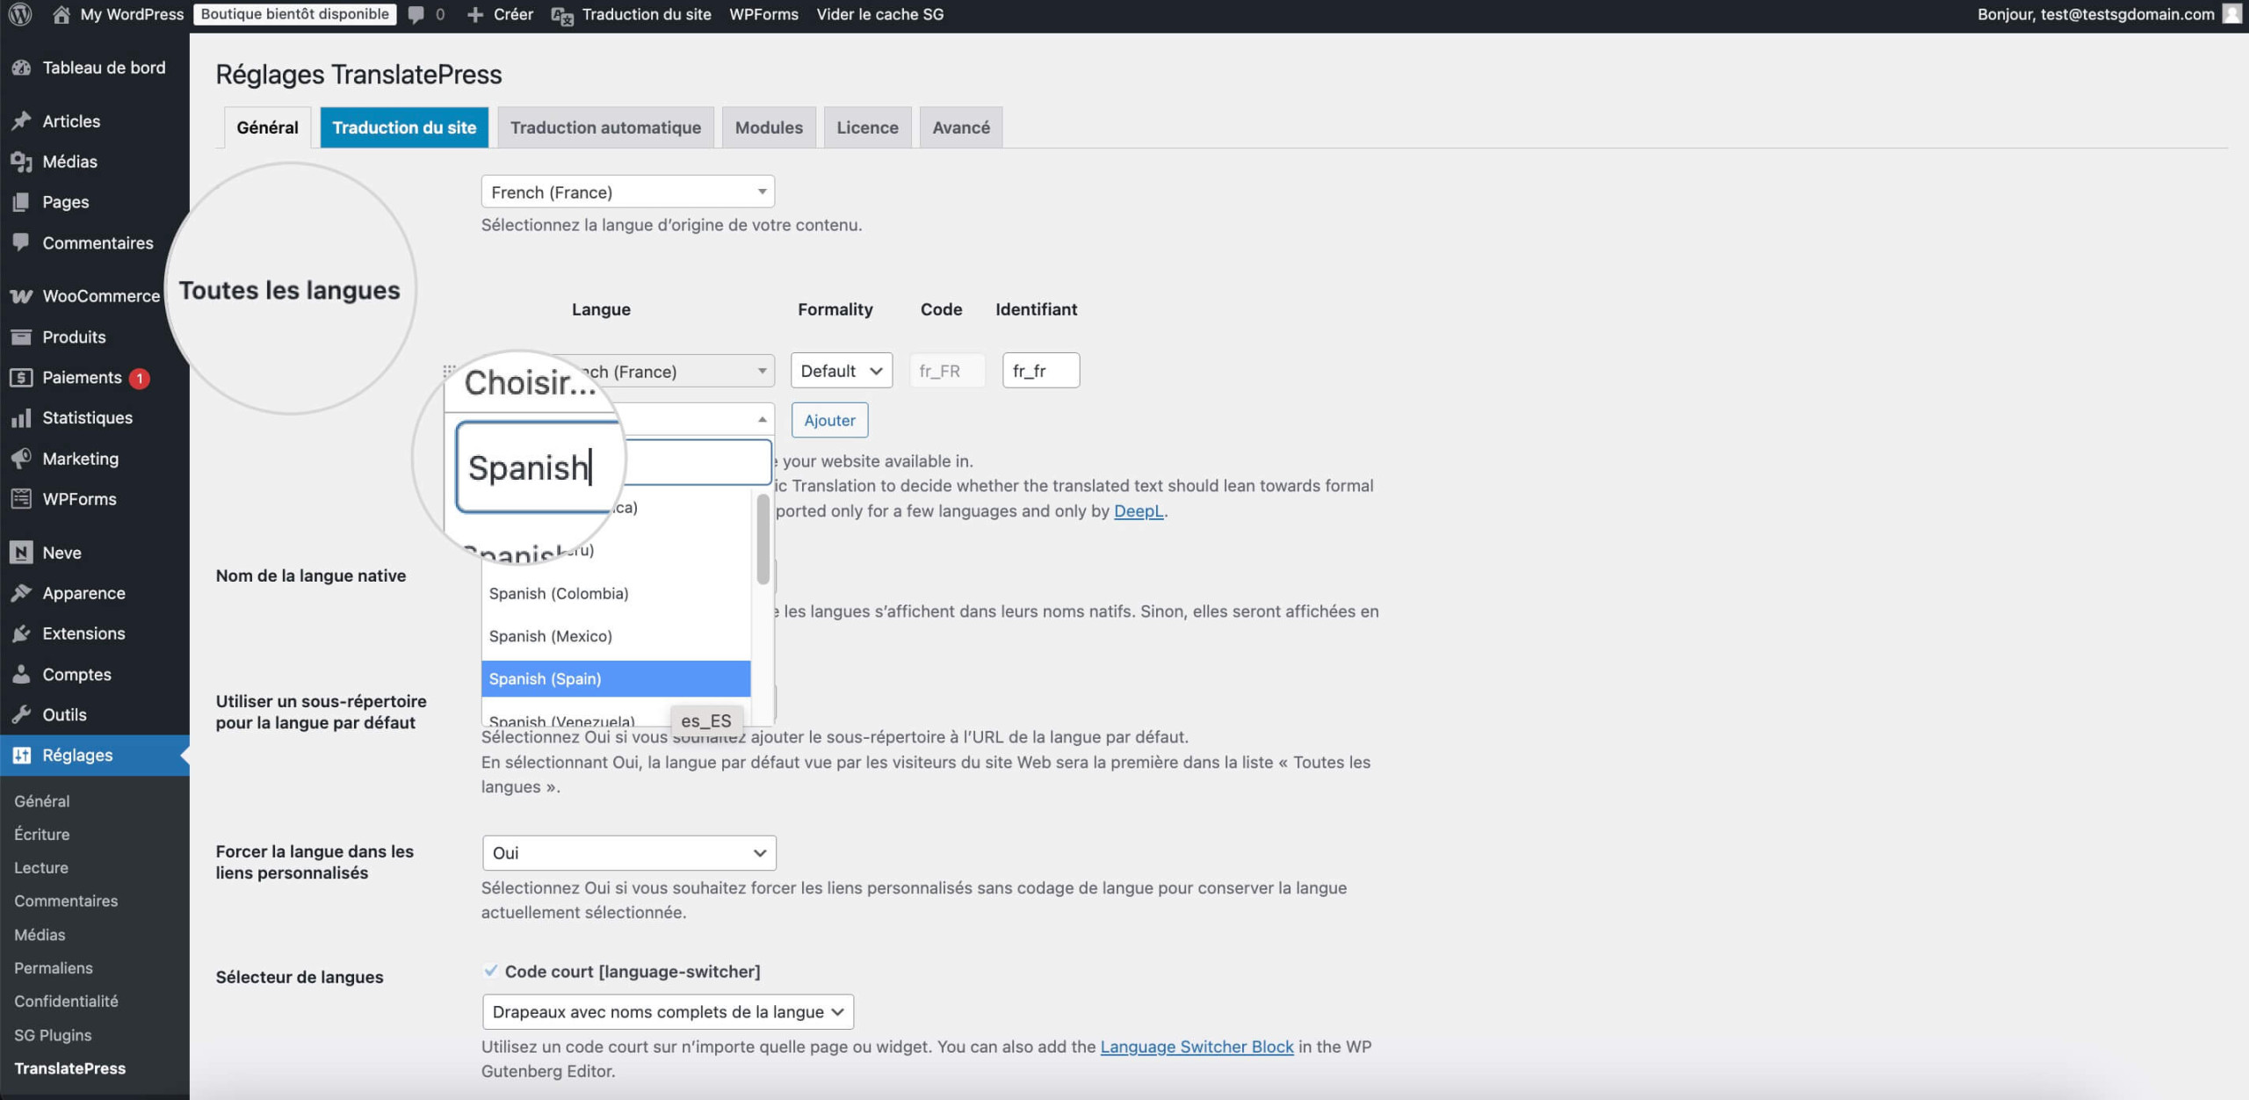This screenshot has width=2249, height=1100.
Task: Click the Paiements notification badge
Action: (139, 378)
